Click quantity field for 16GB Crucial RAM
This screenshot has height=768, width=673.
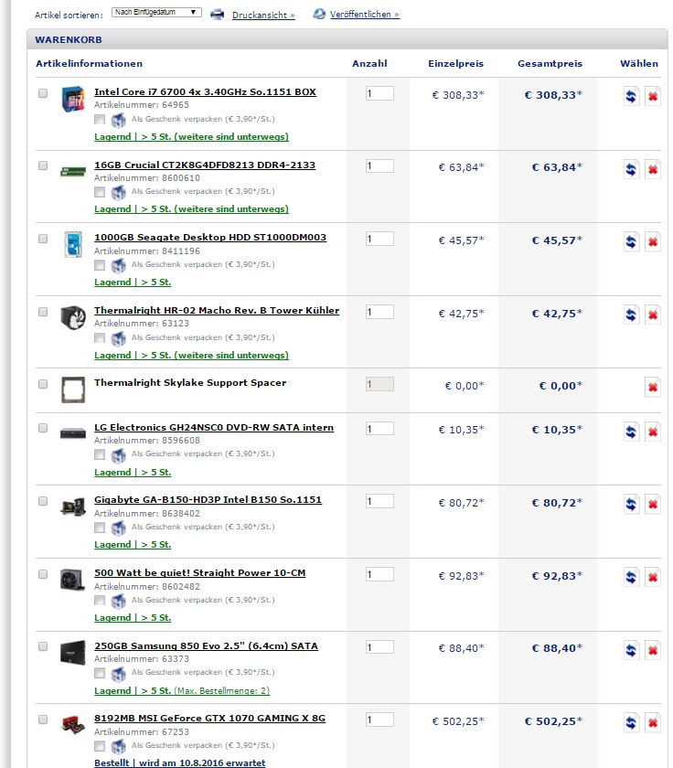[379, 166]
